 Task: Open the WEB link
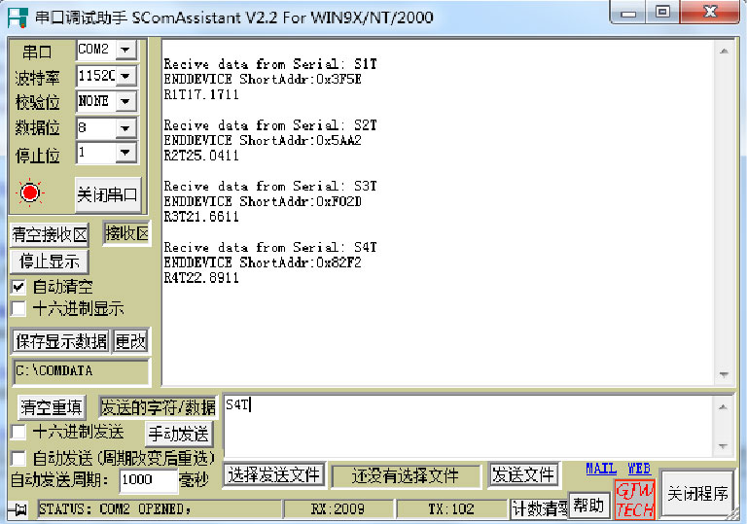point(638,469)
